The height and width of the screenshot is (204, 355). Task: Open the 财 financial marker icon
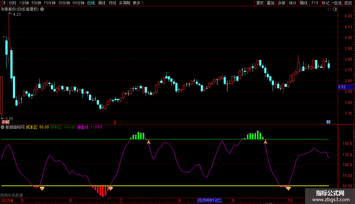[328, 122]
